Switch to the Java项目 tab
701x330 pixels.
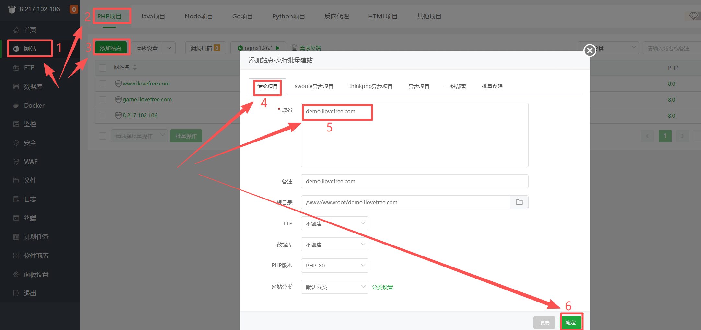tap(153, 16)
